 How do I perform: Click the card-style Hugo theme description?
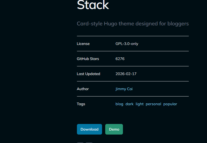point(133,24)
